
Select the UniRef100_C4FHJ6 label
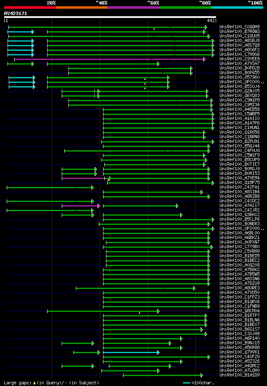point(239,151)
